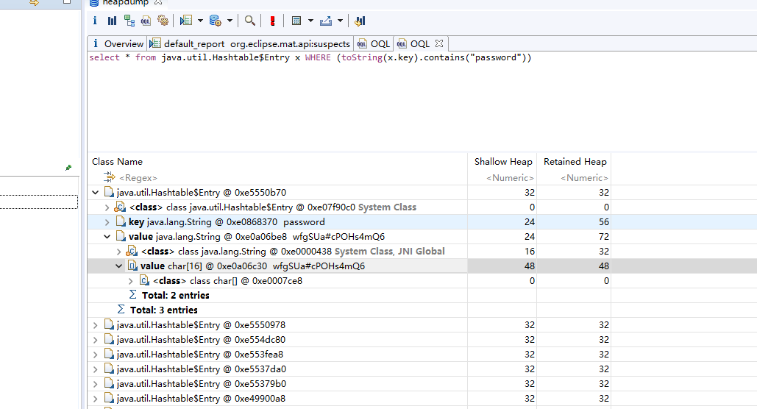757x409 pixels.
Task: Open the heap dump Overview toolbar icon
Action: (95, 21)
